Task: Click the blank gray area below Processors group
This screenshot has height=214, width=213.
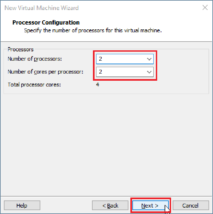Action: click(107, 142)
